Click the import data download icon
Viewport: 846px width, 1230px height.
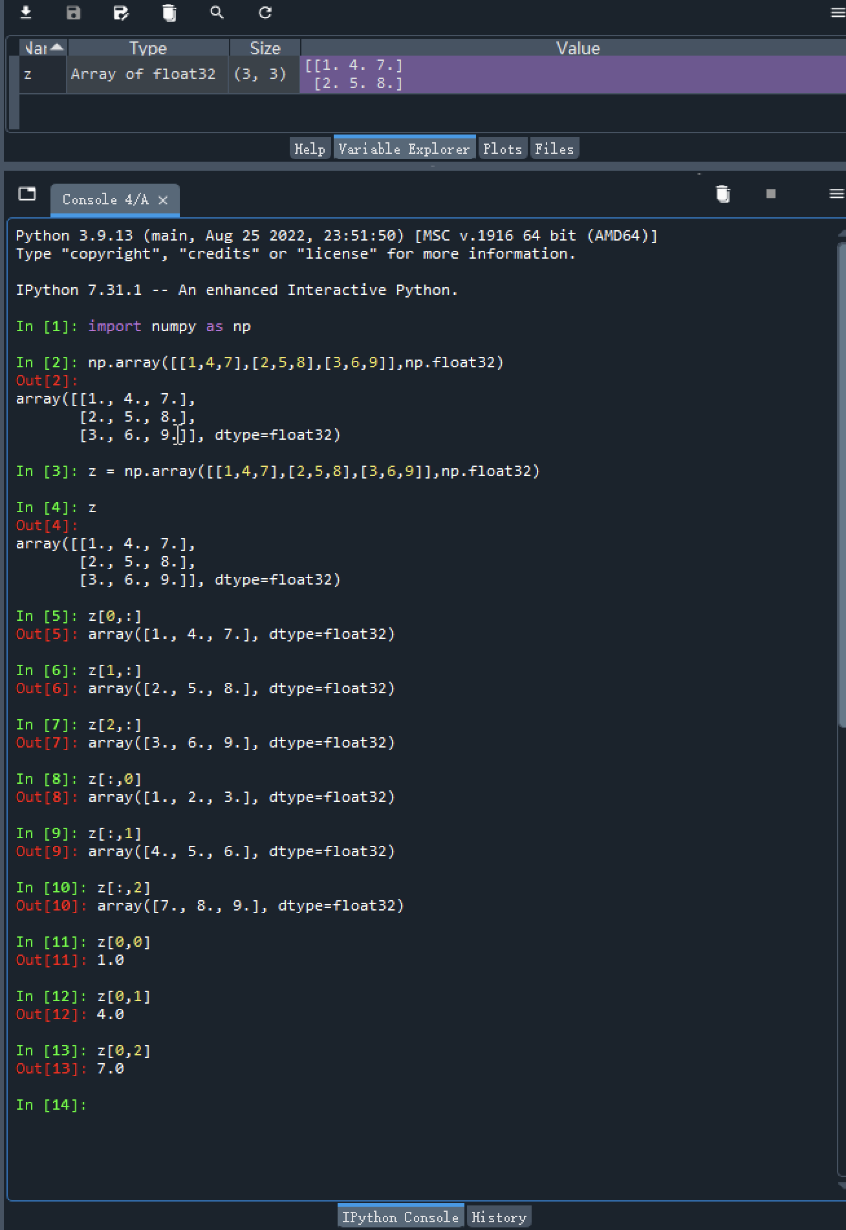(x=26, y=13)
